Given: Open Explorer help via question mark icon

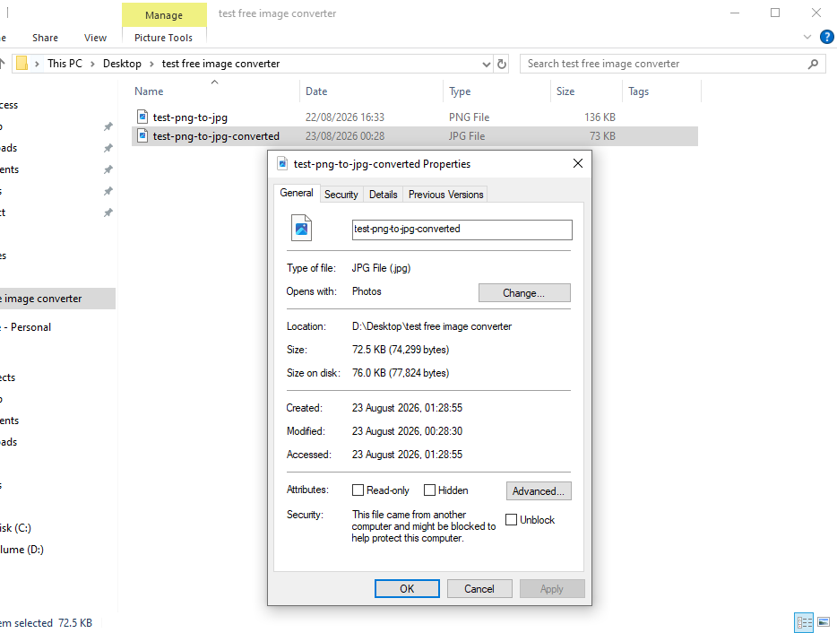Looking at the screenshot, I should [826, 37].
